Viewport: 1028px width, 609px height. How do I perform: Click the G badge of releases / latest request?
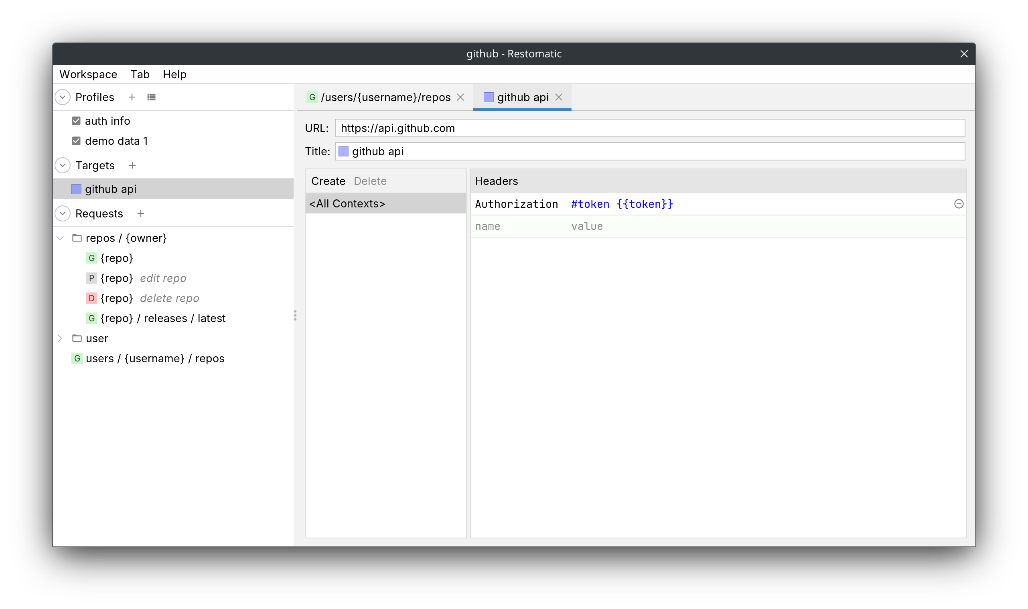91,319
